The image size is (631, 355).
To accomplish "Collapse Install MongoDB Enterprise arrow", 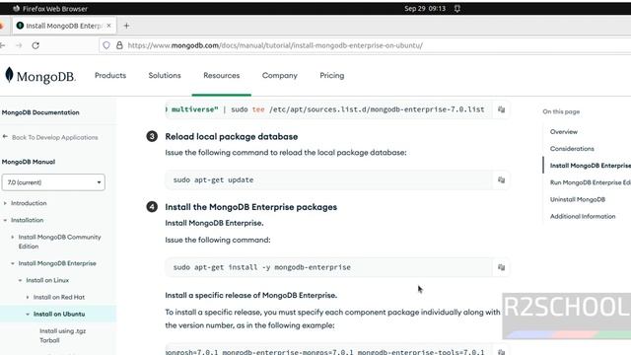I will (x=13, y=263).
